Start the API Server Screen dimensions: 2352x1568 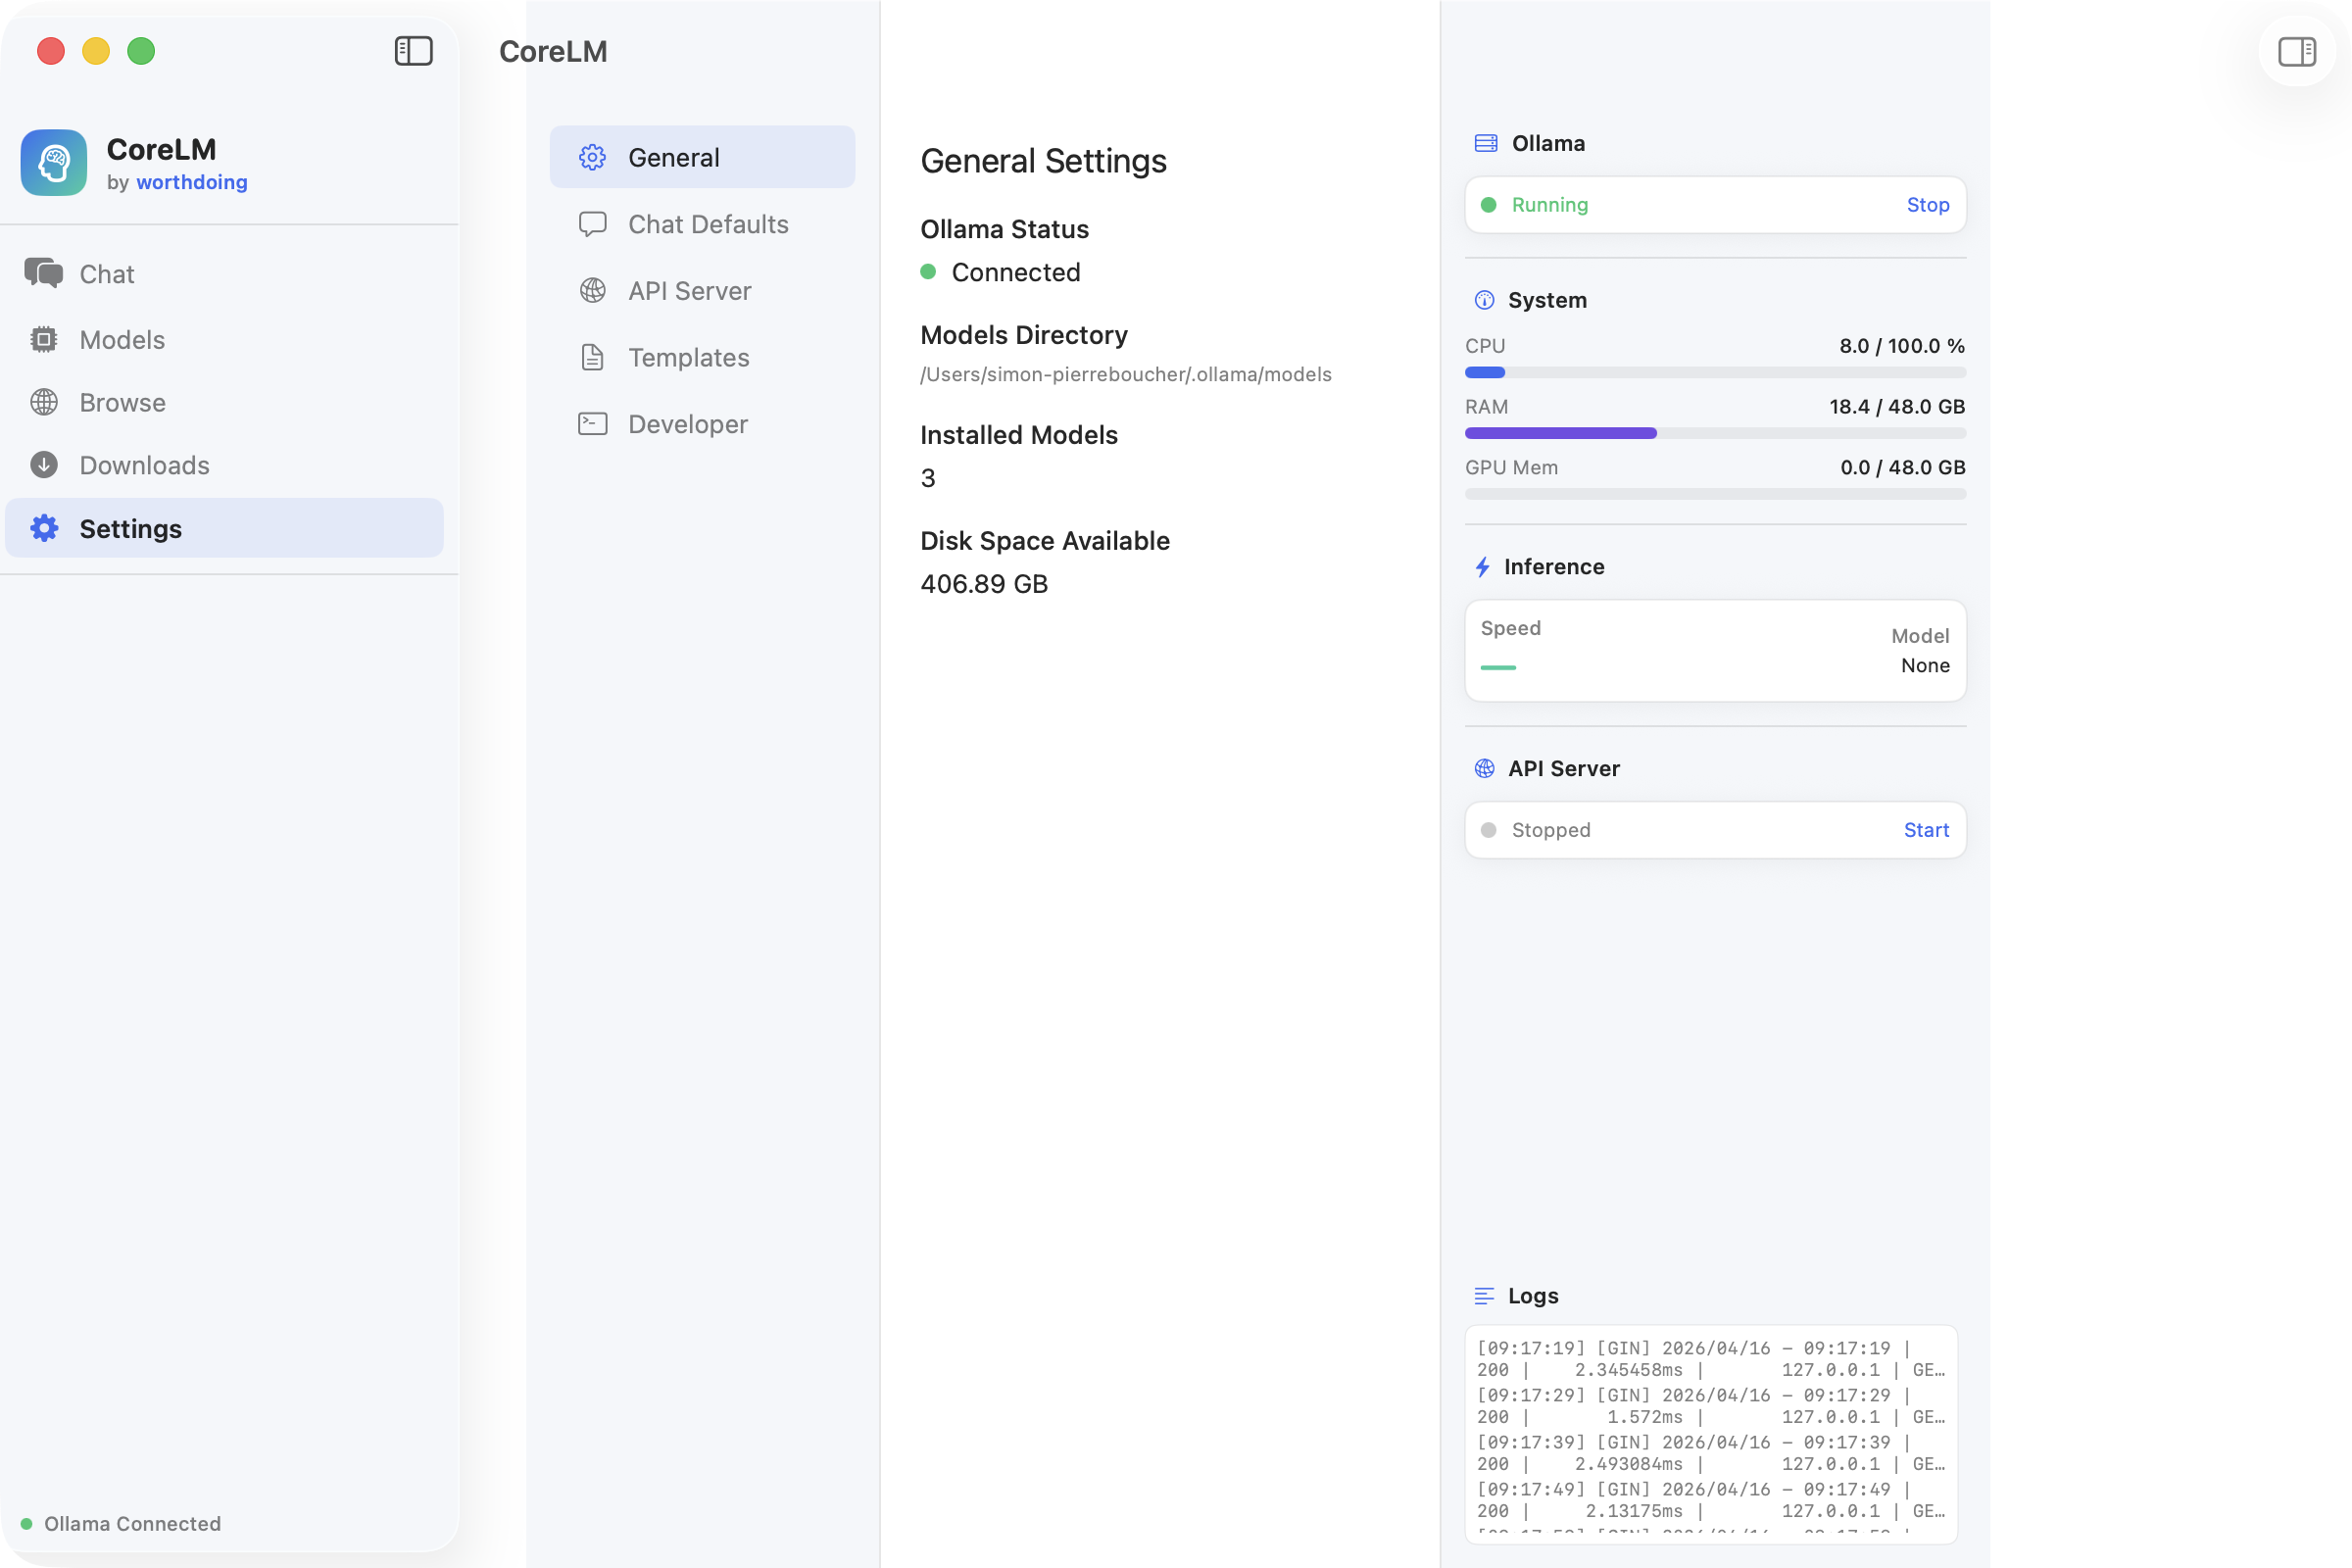pos(1926,830)
